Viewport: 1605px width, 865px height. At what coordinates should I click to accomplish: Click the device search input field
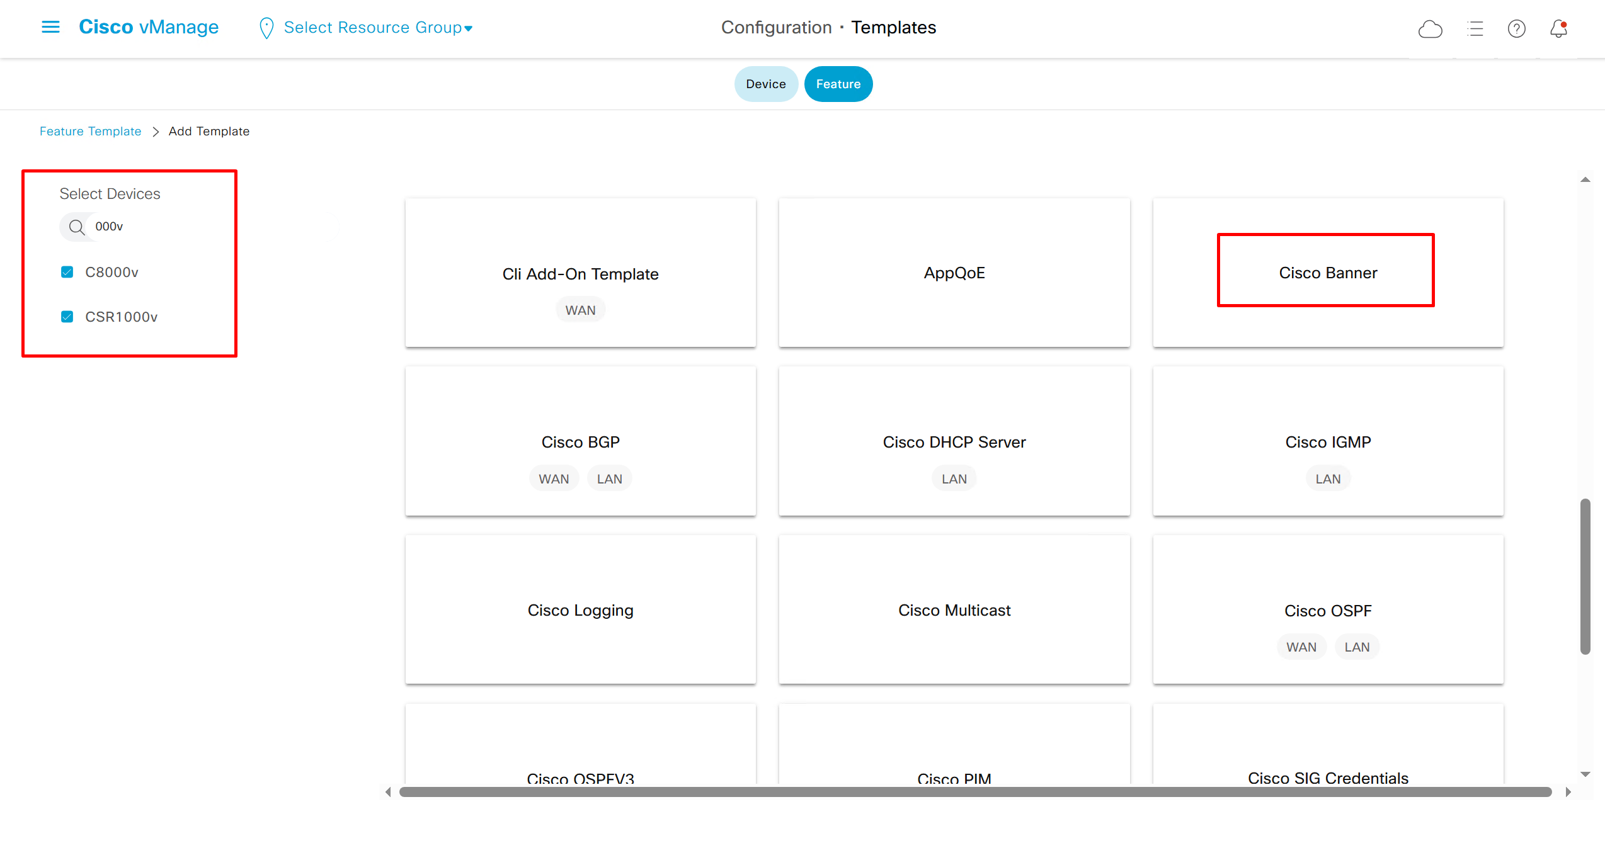click(151, 227)
